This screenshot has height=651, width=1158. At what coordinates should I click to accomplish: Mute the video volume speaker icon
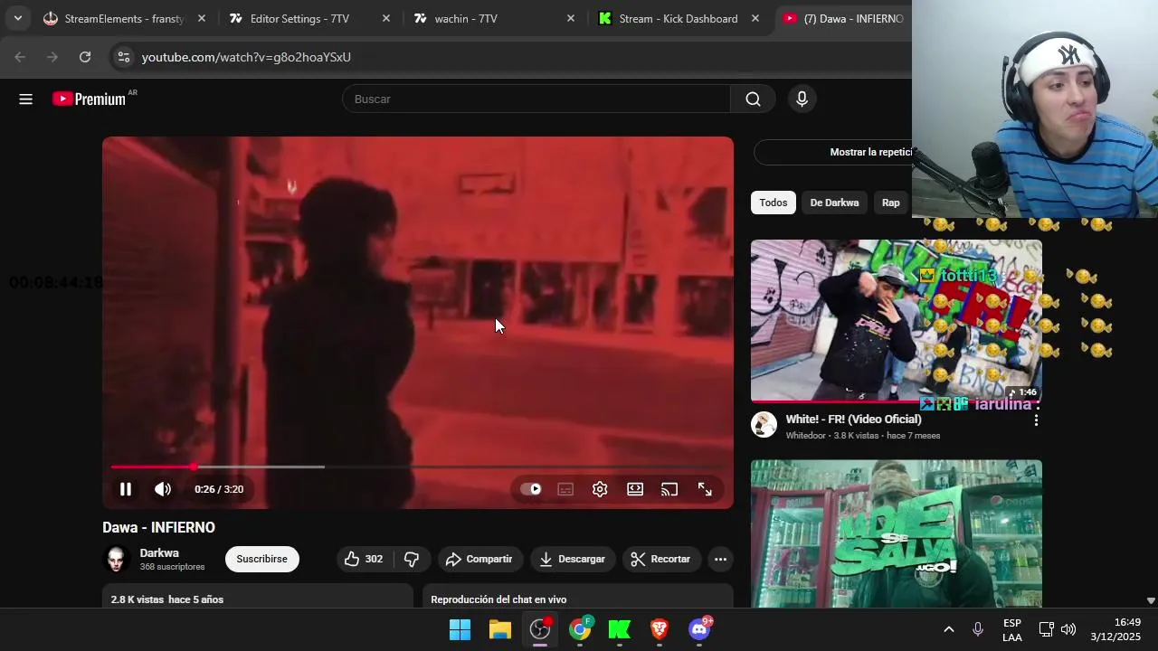pyautogui.click(x=163, y=489)
